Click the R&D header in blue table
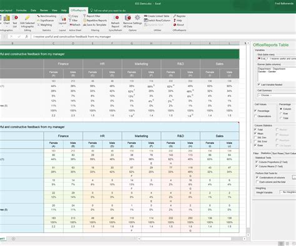Viewport: 296px width, 246px height. pyautogui.click(x=180, y=136)
